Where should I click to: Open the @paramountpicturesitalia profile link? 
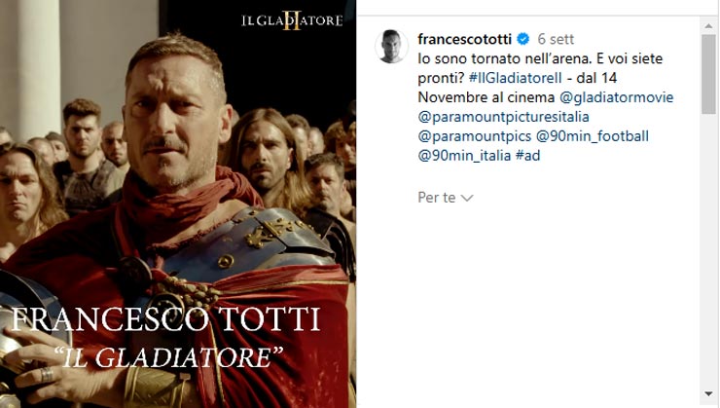[503, 117]
